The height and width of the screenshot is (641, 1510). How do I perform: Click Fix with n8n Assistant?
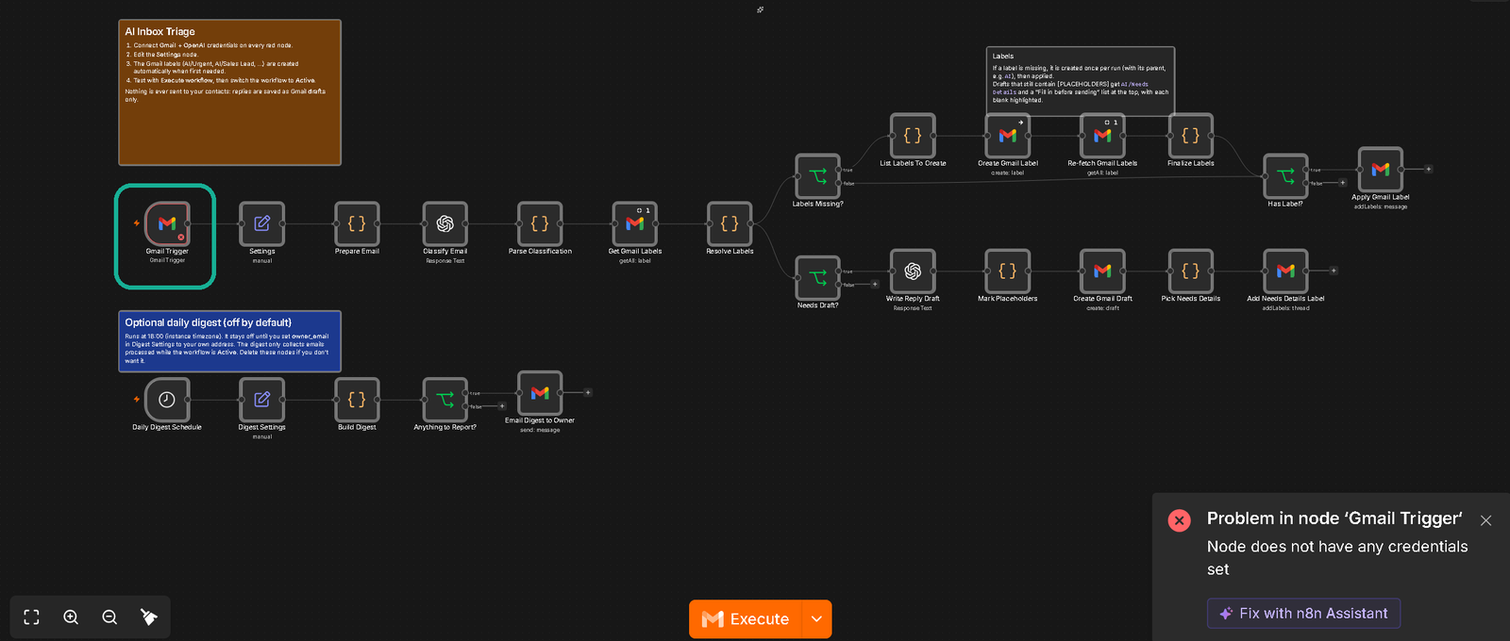click(1303, 614)
